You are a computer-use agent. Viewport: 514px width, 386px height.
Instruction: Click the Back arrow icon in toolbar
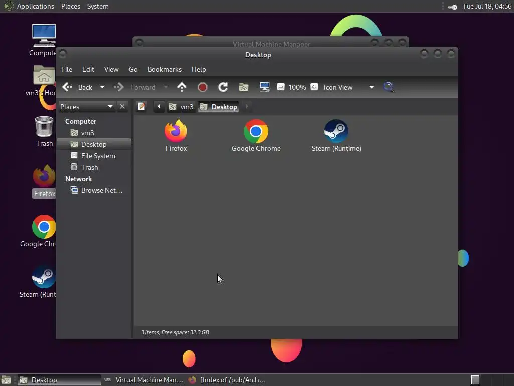click(x=67, y=87)
